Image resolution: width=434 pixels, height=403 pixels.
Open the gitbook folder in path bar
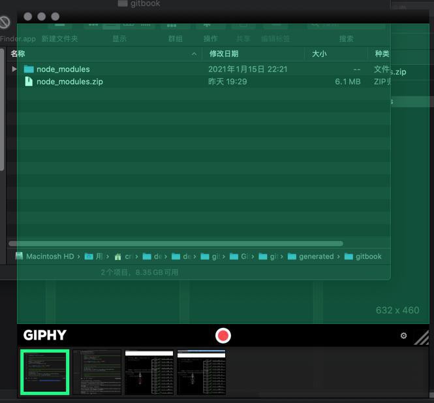click(363, 257)
